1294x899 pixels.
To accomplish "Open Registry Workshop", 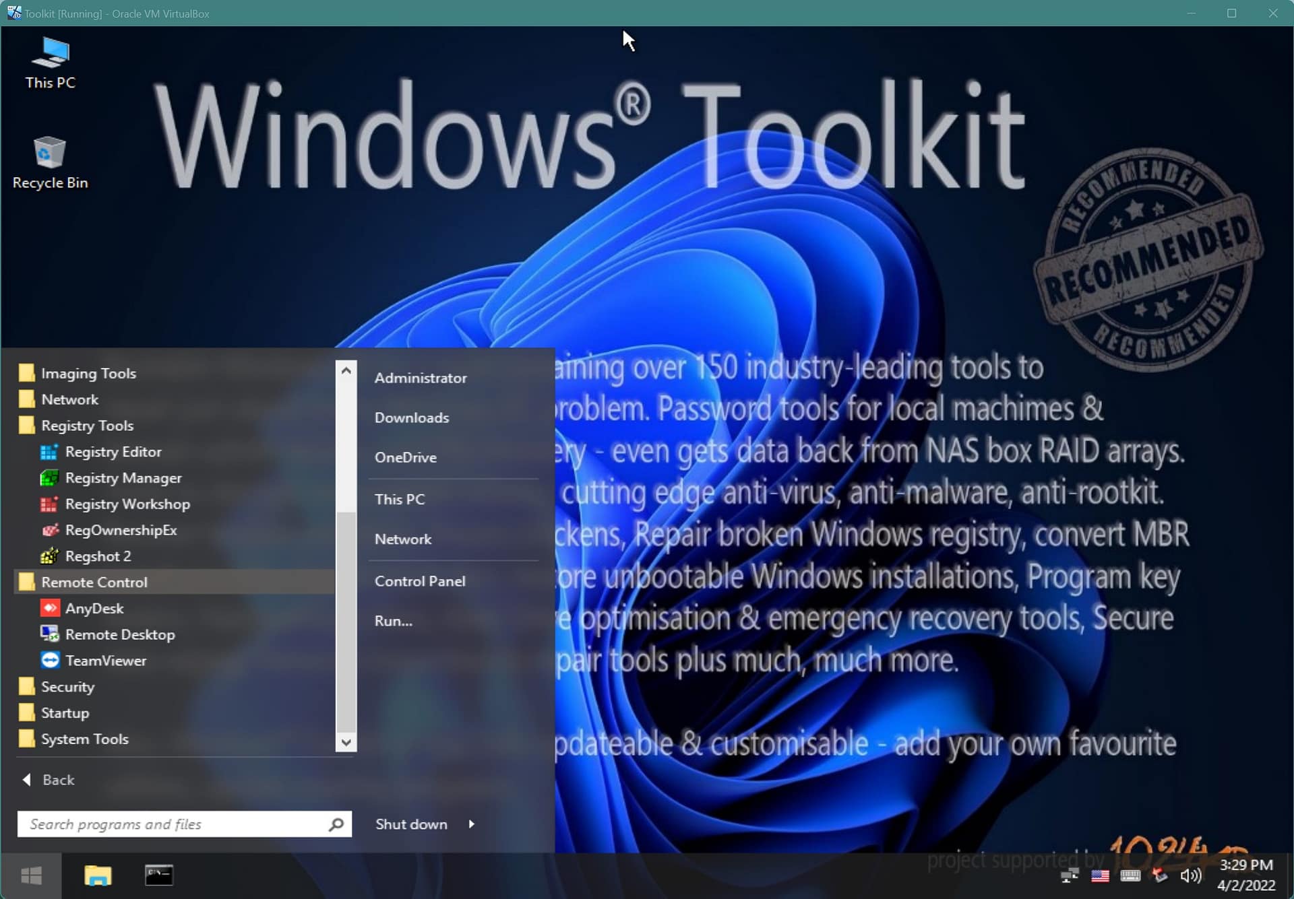I will [127, 504].
